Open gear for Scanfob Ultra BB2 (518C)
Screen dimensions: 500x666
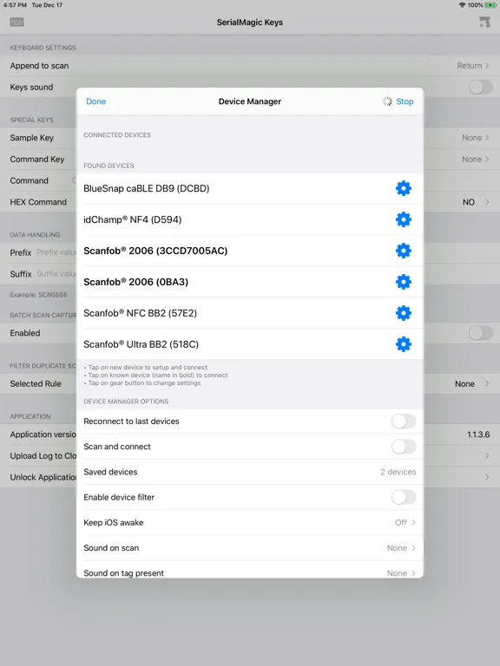click(403, 344)
